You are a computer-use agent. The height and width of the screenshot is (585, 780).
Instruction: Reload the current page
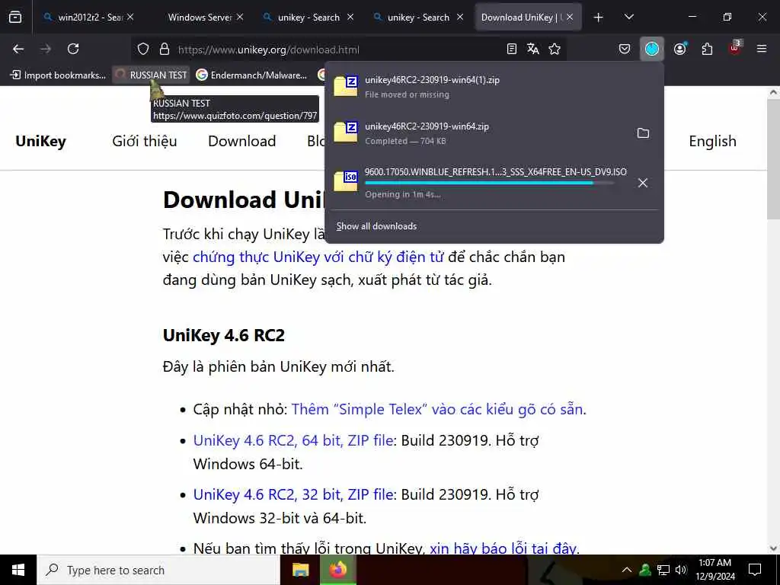tap(73, 49)
